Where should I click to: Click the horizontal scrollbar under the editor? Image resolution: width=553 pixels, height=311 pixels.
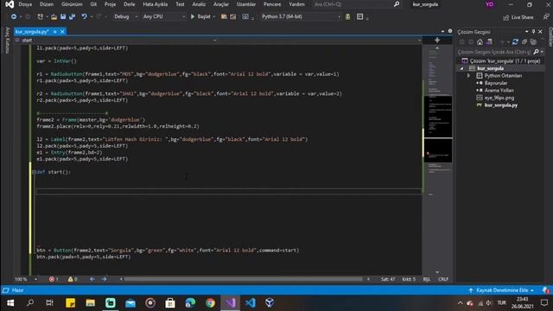pos(244,279)
